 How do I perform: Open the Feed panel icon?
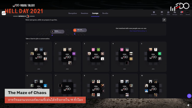pyautogui.click(x=162, y=12)
